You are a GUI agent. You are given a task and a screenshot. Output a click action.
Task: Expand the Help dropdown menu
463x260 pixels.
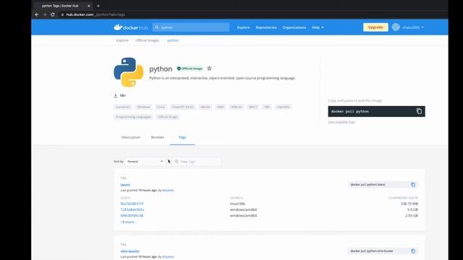[x=318, y=27]
